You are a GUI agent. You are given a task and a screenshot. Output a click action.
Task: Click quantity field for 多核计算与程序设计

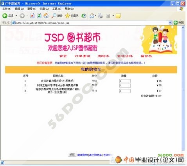[125, 81]
